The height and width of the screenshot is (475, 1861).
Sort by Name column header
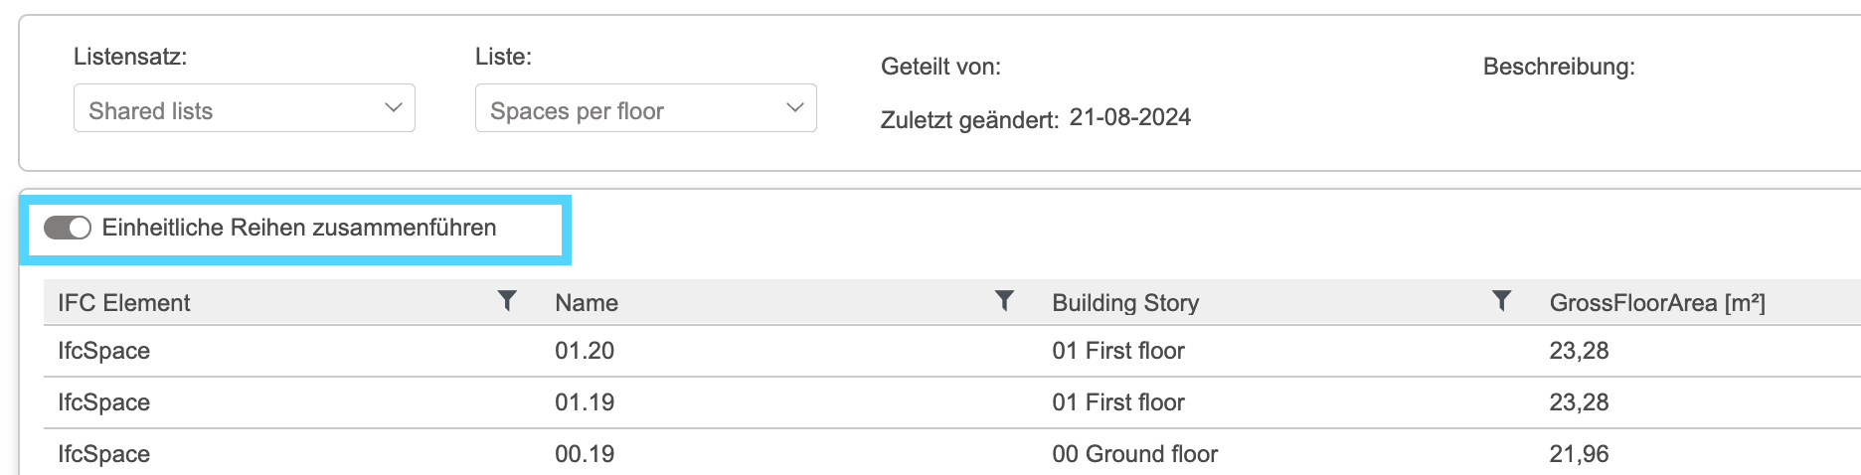pyautogui.click(x=587, y=303)
